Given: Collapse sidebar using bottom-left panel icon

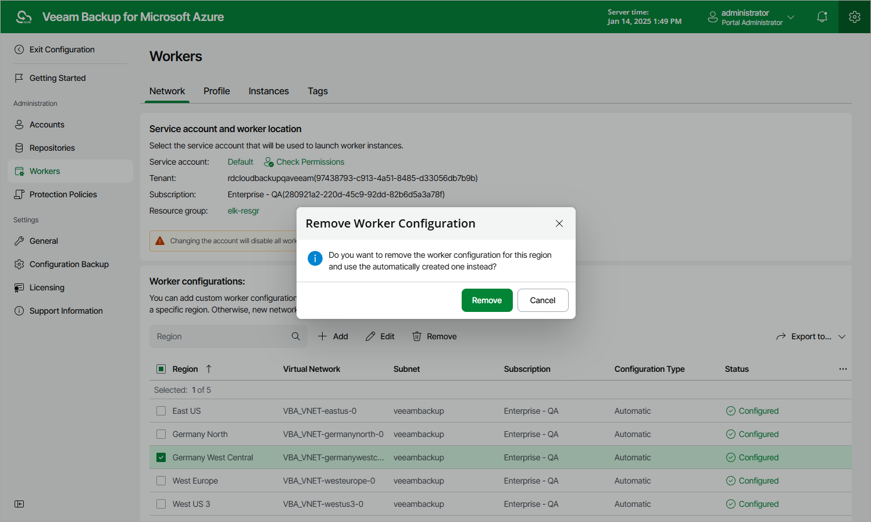Looking at the screenshot, I should tap(19, 504).
